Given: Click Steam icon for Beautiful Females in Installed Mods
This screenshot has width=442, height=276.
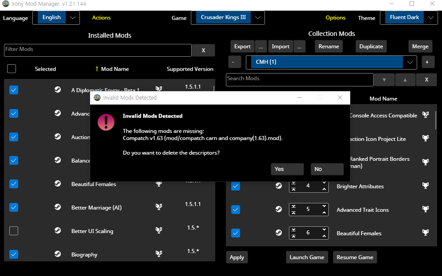Looking at the screenshot, I should (x=58, y=183).
